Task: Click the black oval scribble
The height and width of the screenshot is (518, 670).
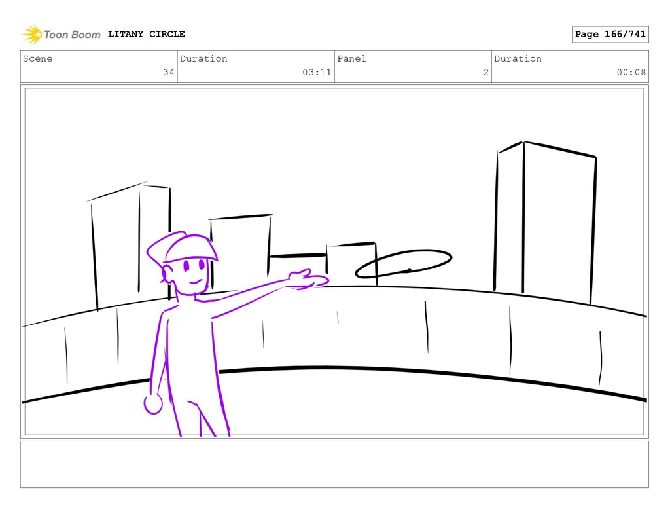Action: pyautogui.click(x=403, y=264)
